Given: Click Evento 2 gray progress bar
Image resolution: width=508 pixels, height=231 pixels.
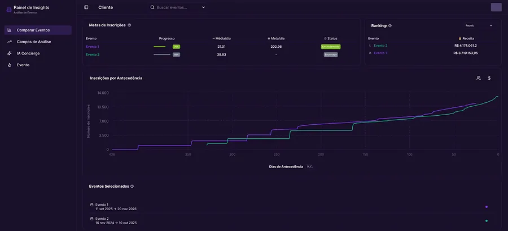Looking at the screenshot, I should tap(162, 55).
